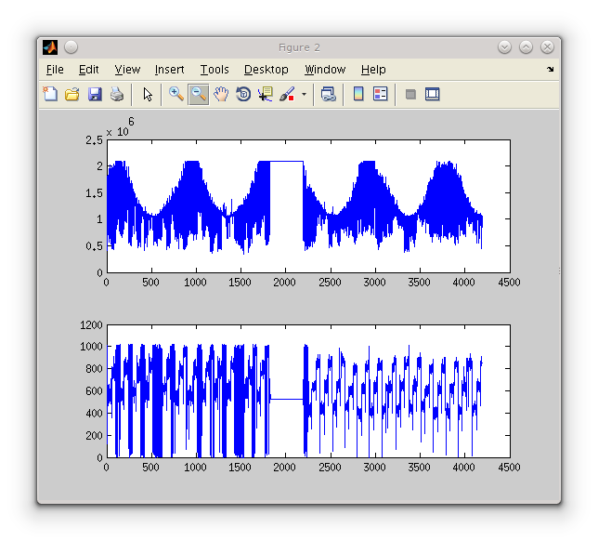Screen dimensions: 598x541
Task: Open the Tools menu
Action: tap(214, 70)
